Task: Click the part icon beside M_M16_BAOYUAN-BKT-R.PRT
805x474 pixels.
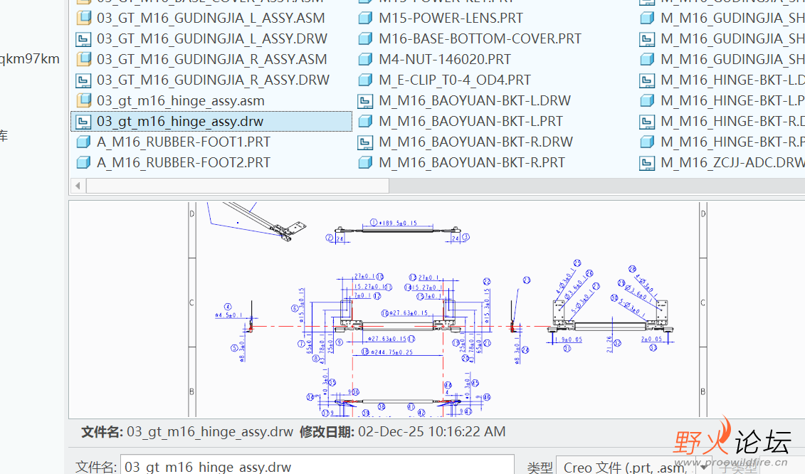Action: click(365, 162)
